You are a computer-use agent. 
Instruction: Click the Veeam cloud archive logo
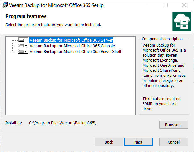point(182,21)
